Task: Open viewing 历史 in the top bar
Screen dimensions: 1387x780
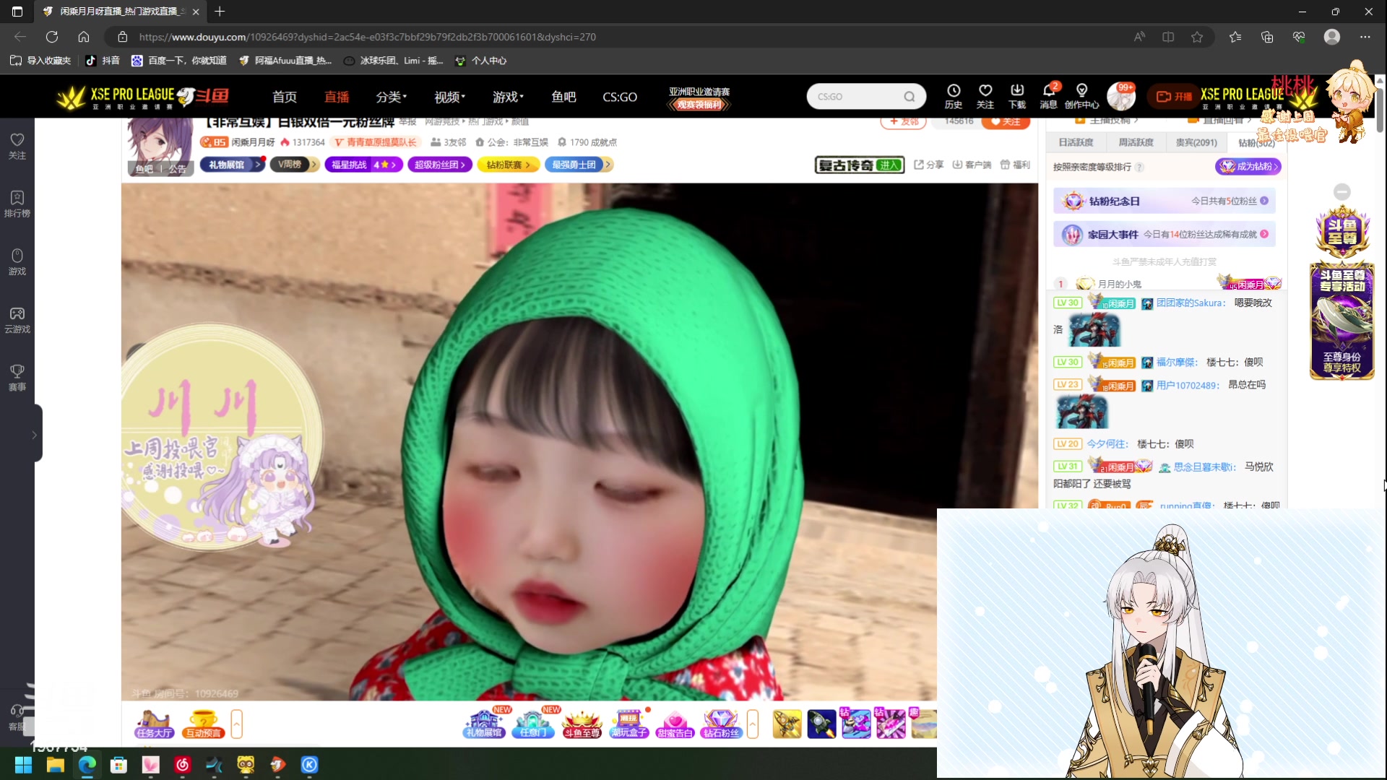Action: (954, 95)
